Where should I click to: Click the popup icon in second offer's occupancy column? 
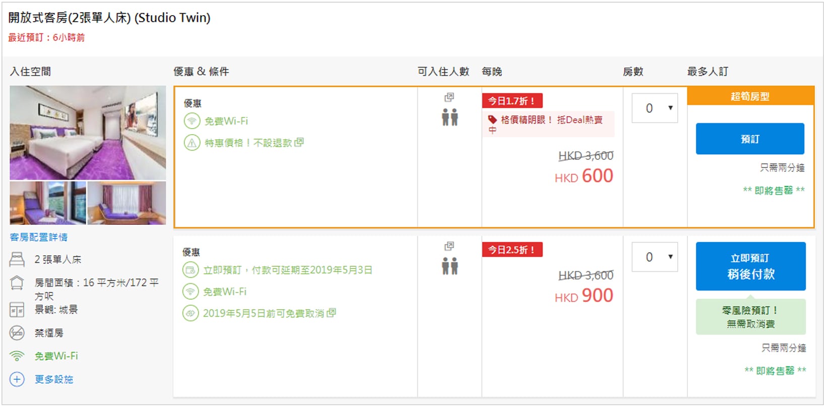(x=449, y=246)
